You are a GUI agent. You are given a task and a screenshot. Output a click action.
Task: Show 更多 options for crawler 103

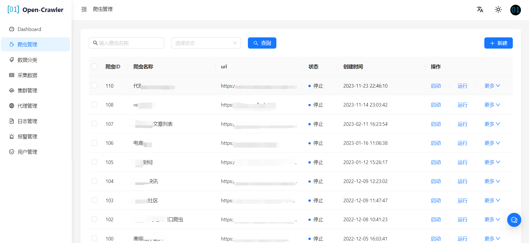tap(492, 200)
